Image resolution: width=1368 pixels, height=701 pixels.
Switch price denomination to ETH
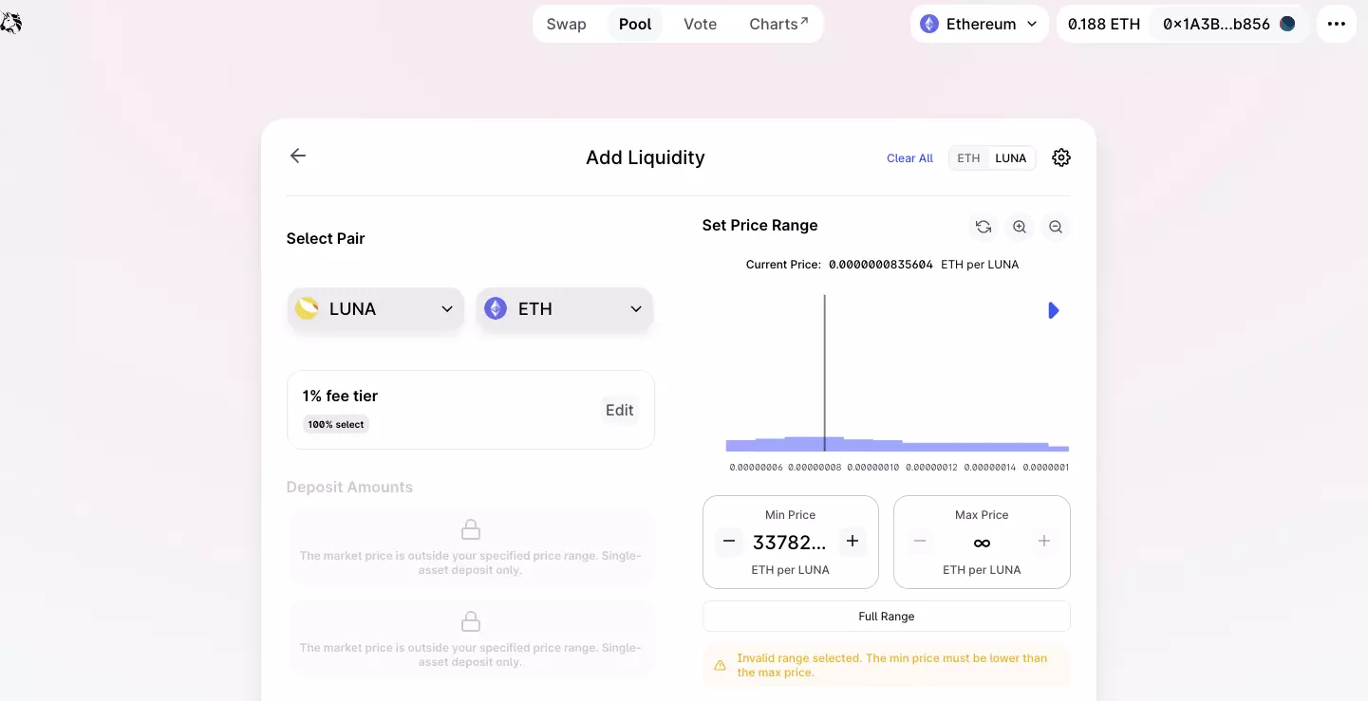968,158
